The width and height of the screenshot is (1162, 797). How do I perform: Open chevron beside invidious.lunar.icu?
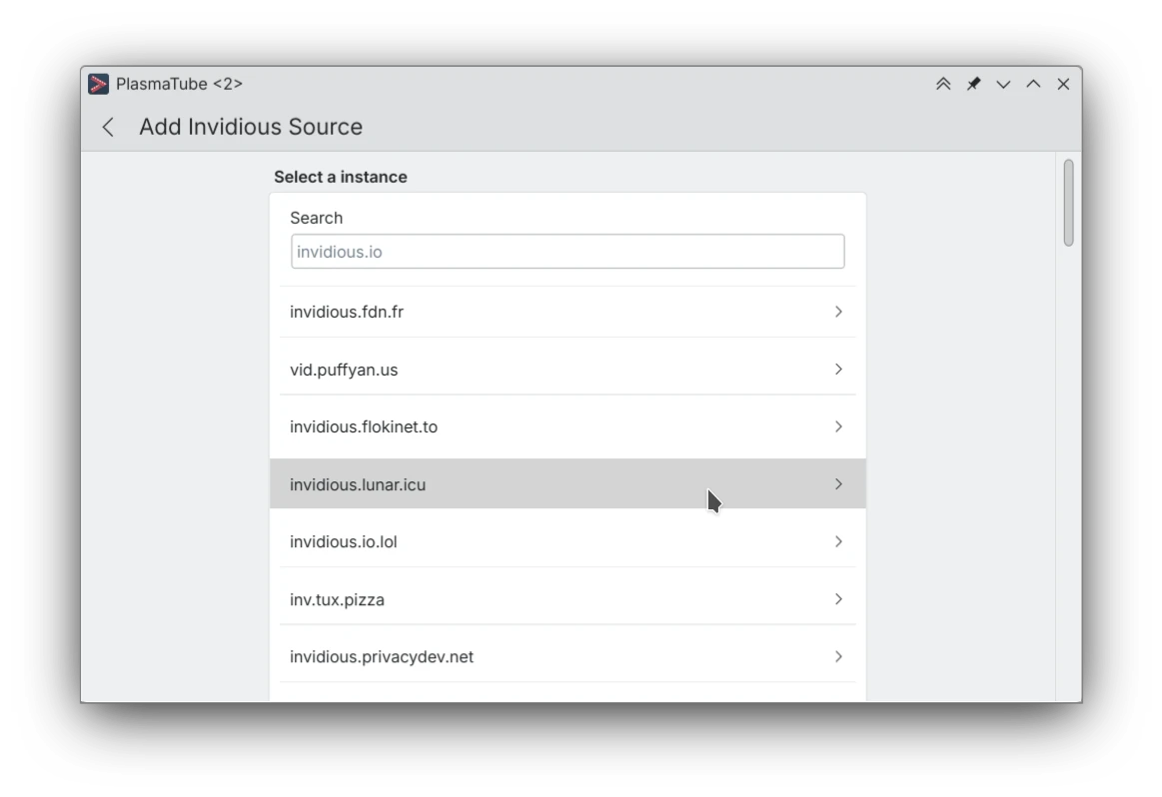(x=838, y=484)
